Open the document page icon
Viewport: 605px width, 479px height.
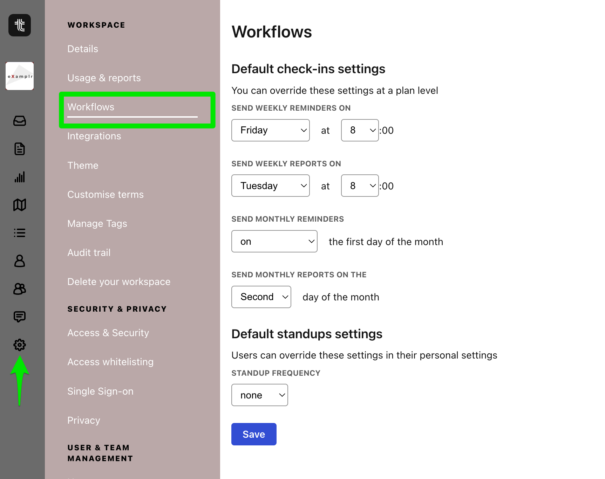(20, 149)
